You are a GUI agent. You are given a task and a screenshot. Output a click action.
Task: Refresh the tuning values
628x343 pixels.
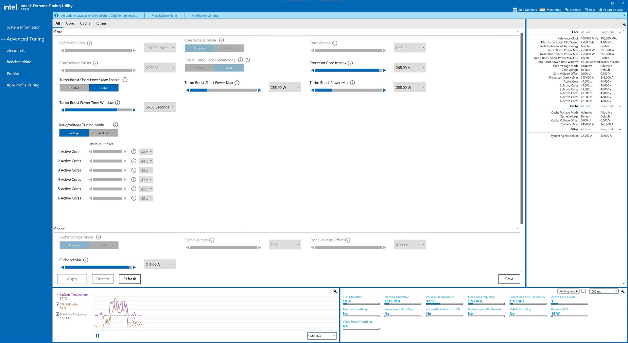tap(130, 279)
